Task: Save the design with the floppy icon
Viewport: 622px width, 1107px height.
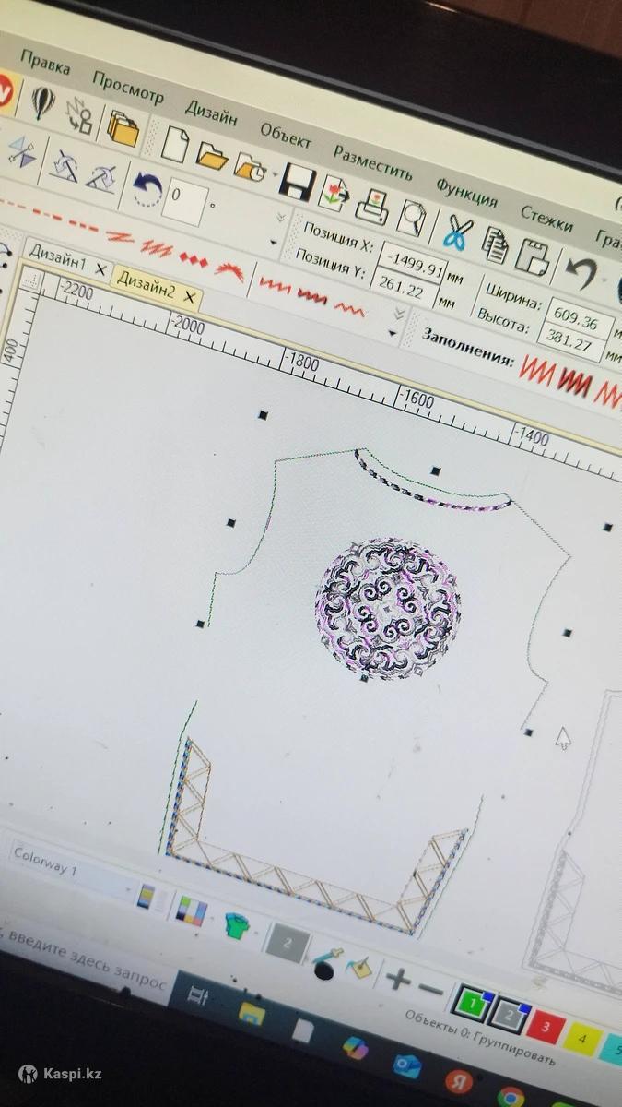Action: click(x=297, y=183)
